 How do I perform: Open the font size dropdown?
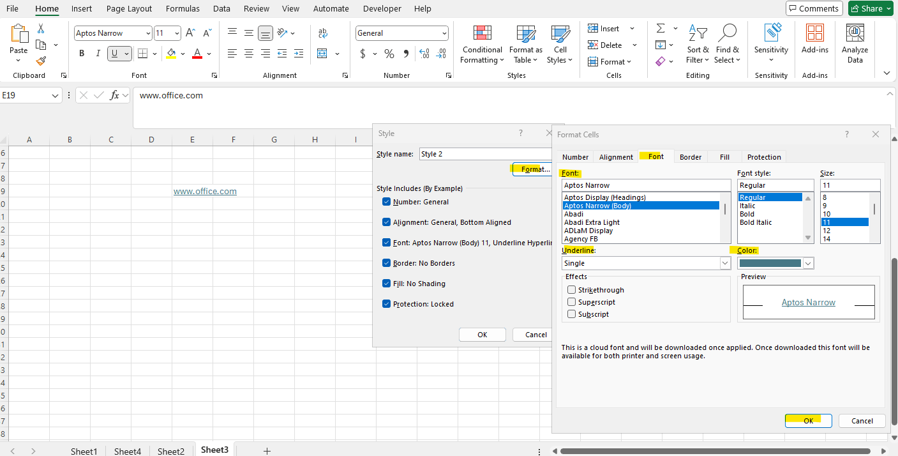pos(177,33)
